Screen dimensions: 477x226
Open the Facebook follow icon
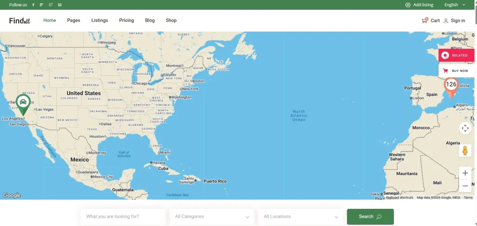coord(33,5)
